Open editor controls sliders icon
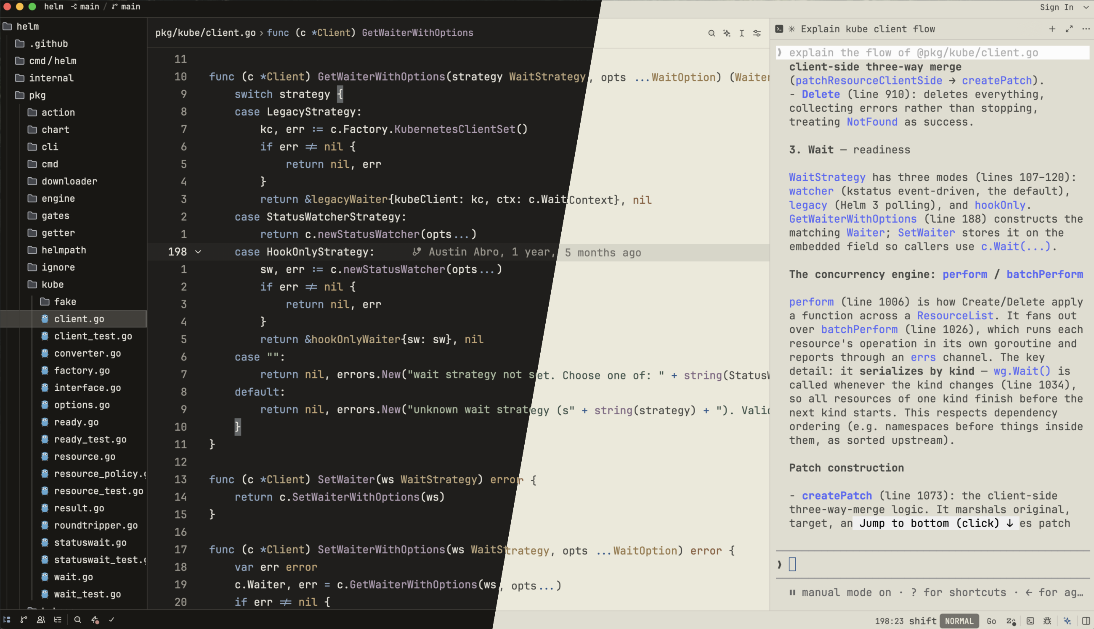 tap(757, 33)
